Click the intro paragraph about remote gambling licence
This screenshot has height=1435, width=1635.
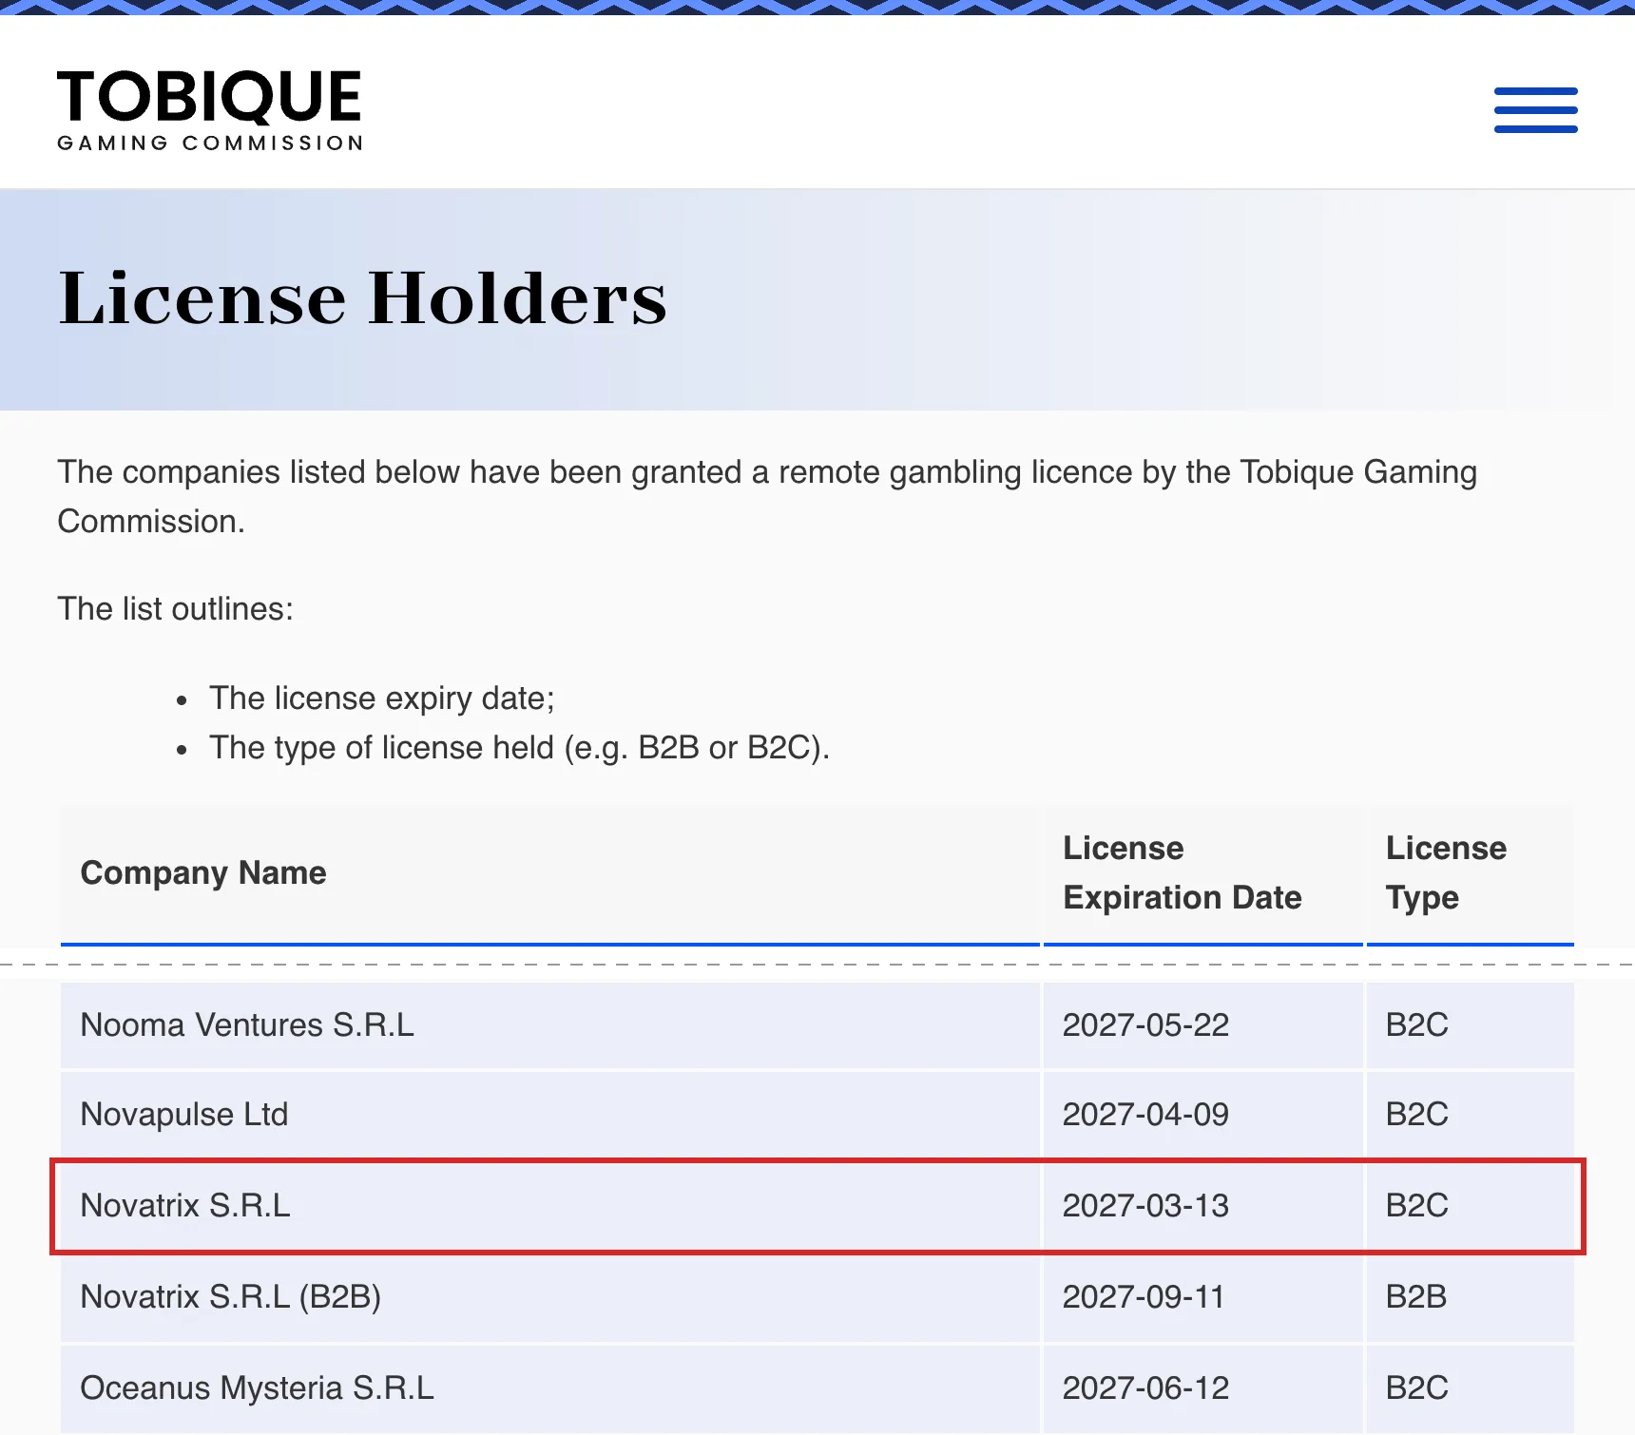tap(767, 496)
